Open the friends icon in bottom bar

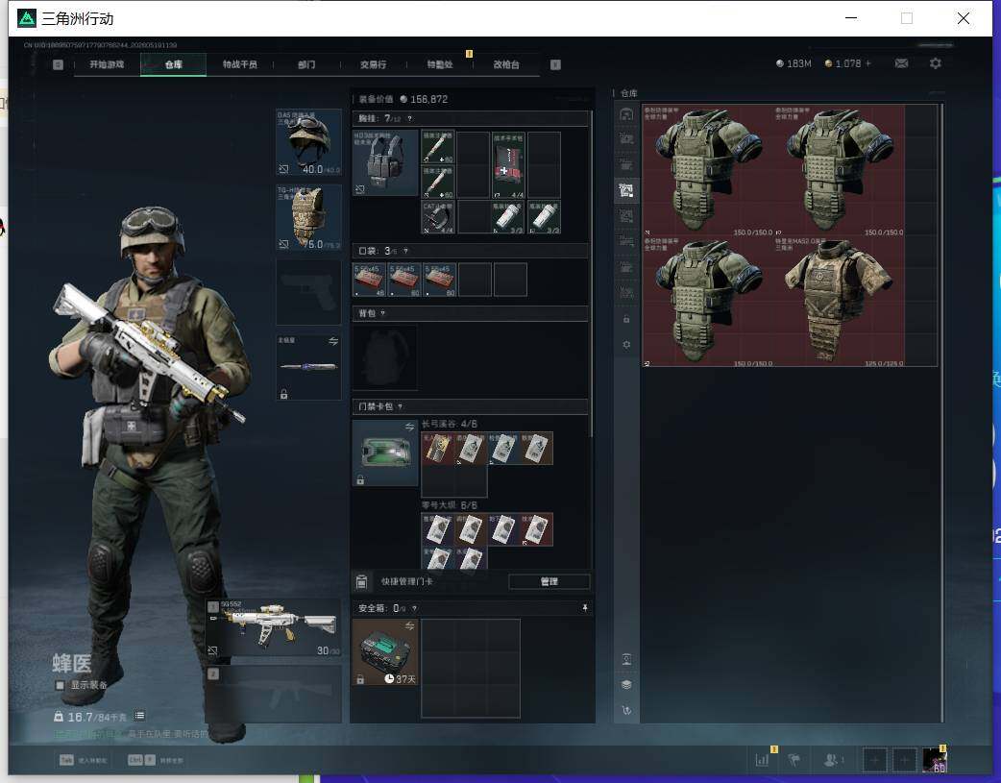[x=832, y=760]
